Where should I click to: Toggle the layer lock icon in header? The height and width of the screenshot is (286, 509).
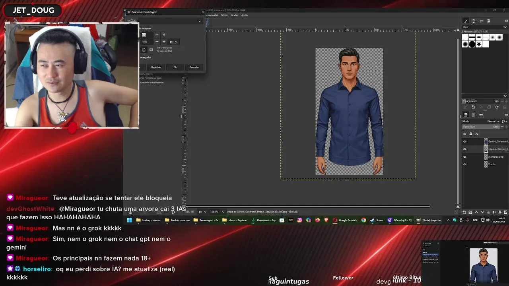pyautogui.click(x=471, y=134)
